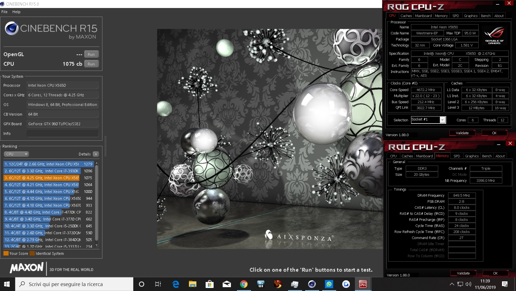
Task: Switch to Graphics tab in upper CPU-Z
Action: 471,16
